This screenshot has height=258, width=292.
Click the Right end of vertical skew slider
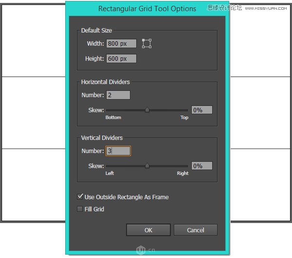(x=187, y=166)
